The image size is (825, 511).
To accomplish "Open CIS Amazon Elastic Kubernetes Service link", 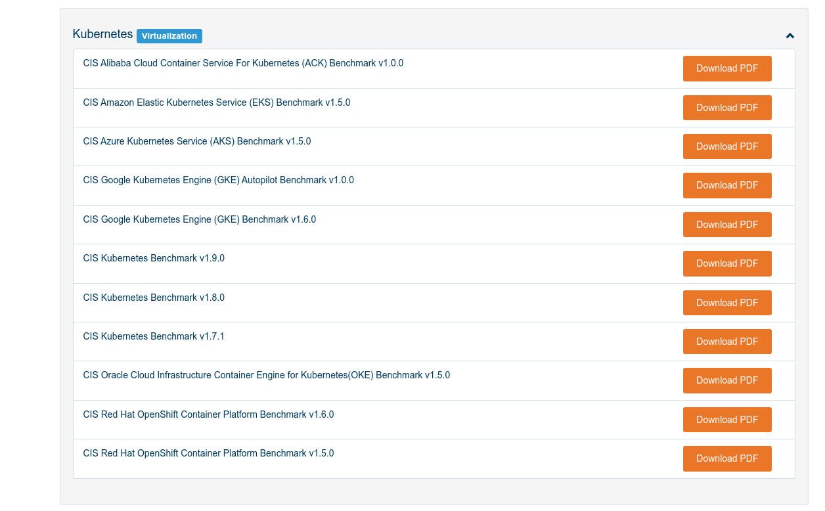I will point(216,102).
